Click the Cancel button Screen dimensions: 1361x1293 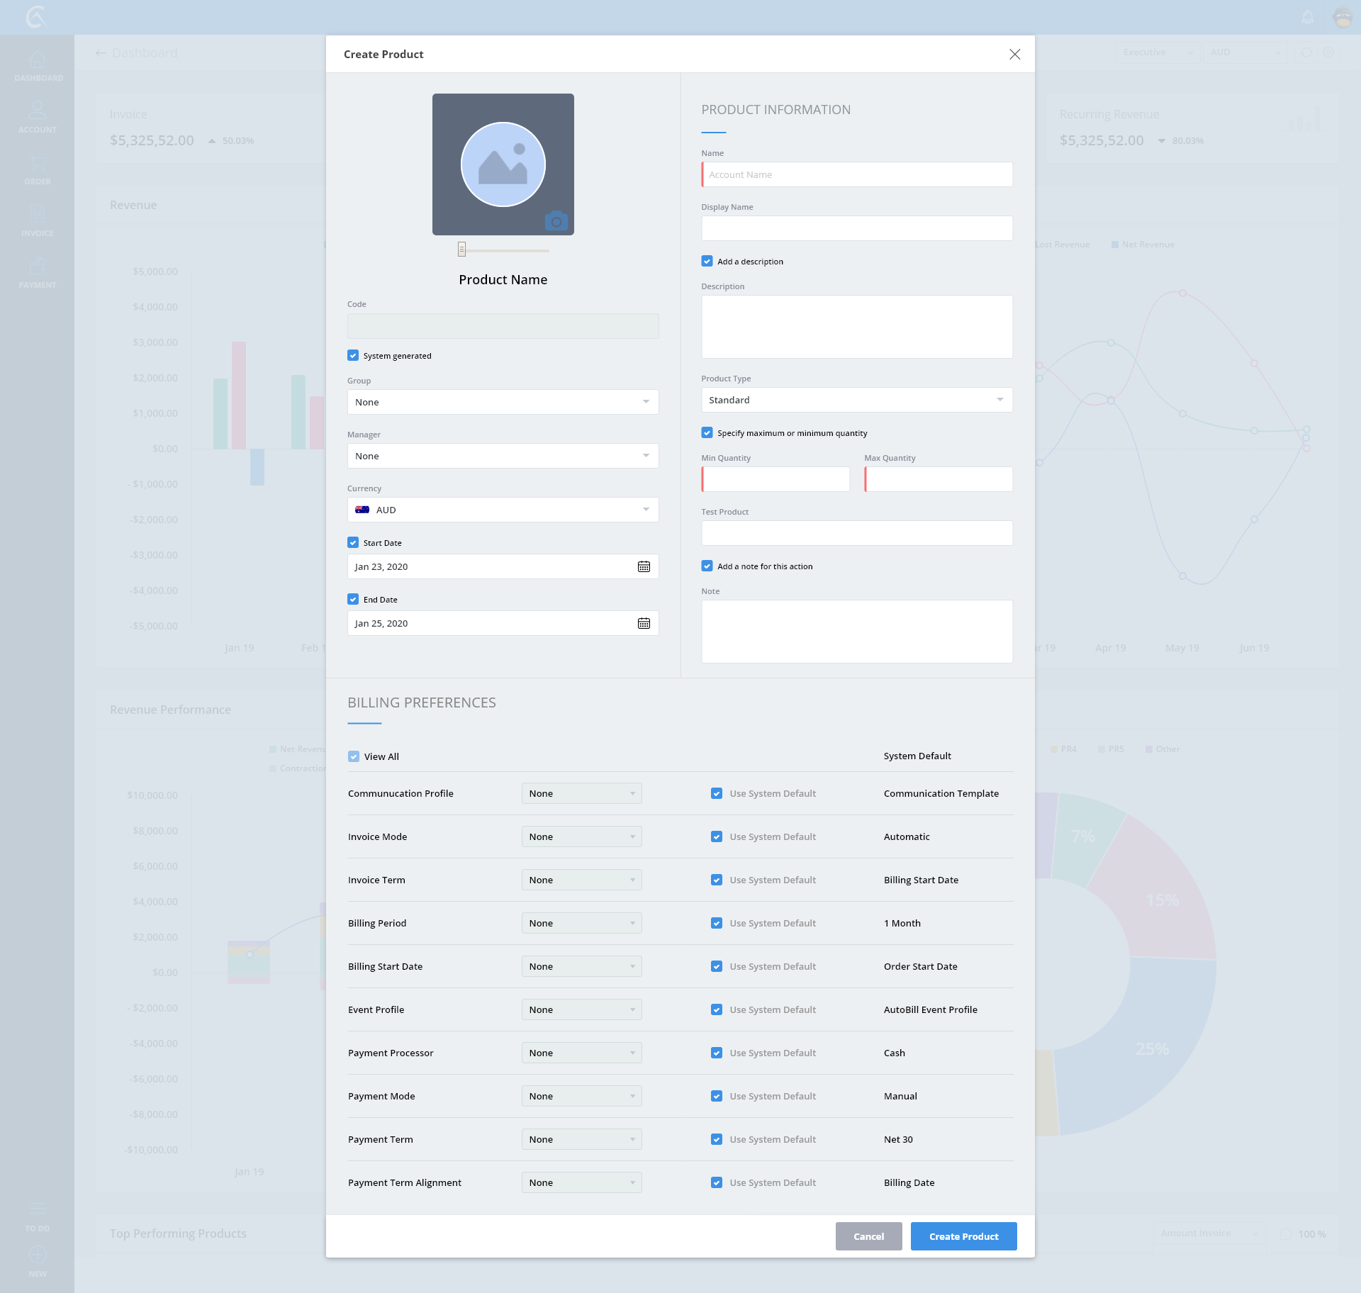[868, 1236]
